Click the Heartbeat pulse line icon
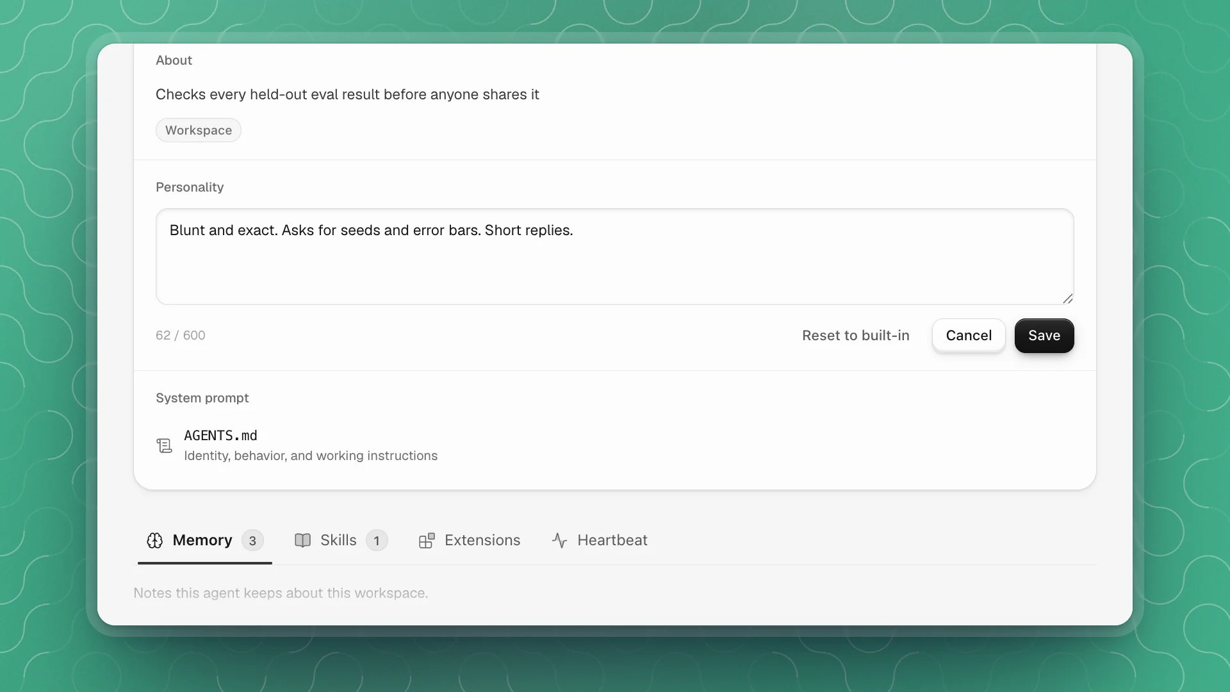Screen dimensions: 1230x692 tap(559, 540)
